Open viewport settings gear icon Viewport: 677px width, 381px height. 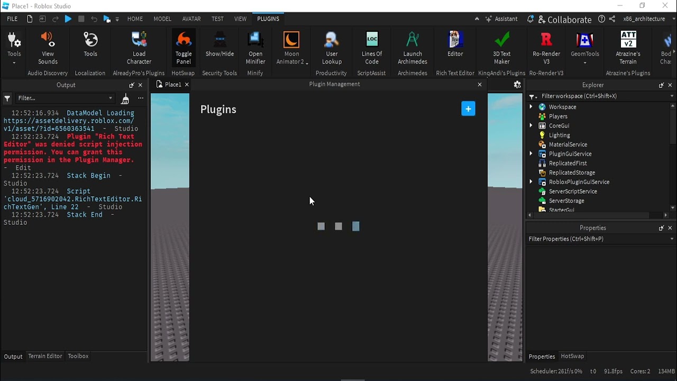coord(517,85)
